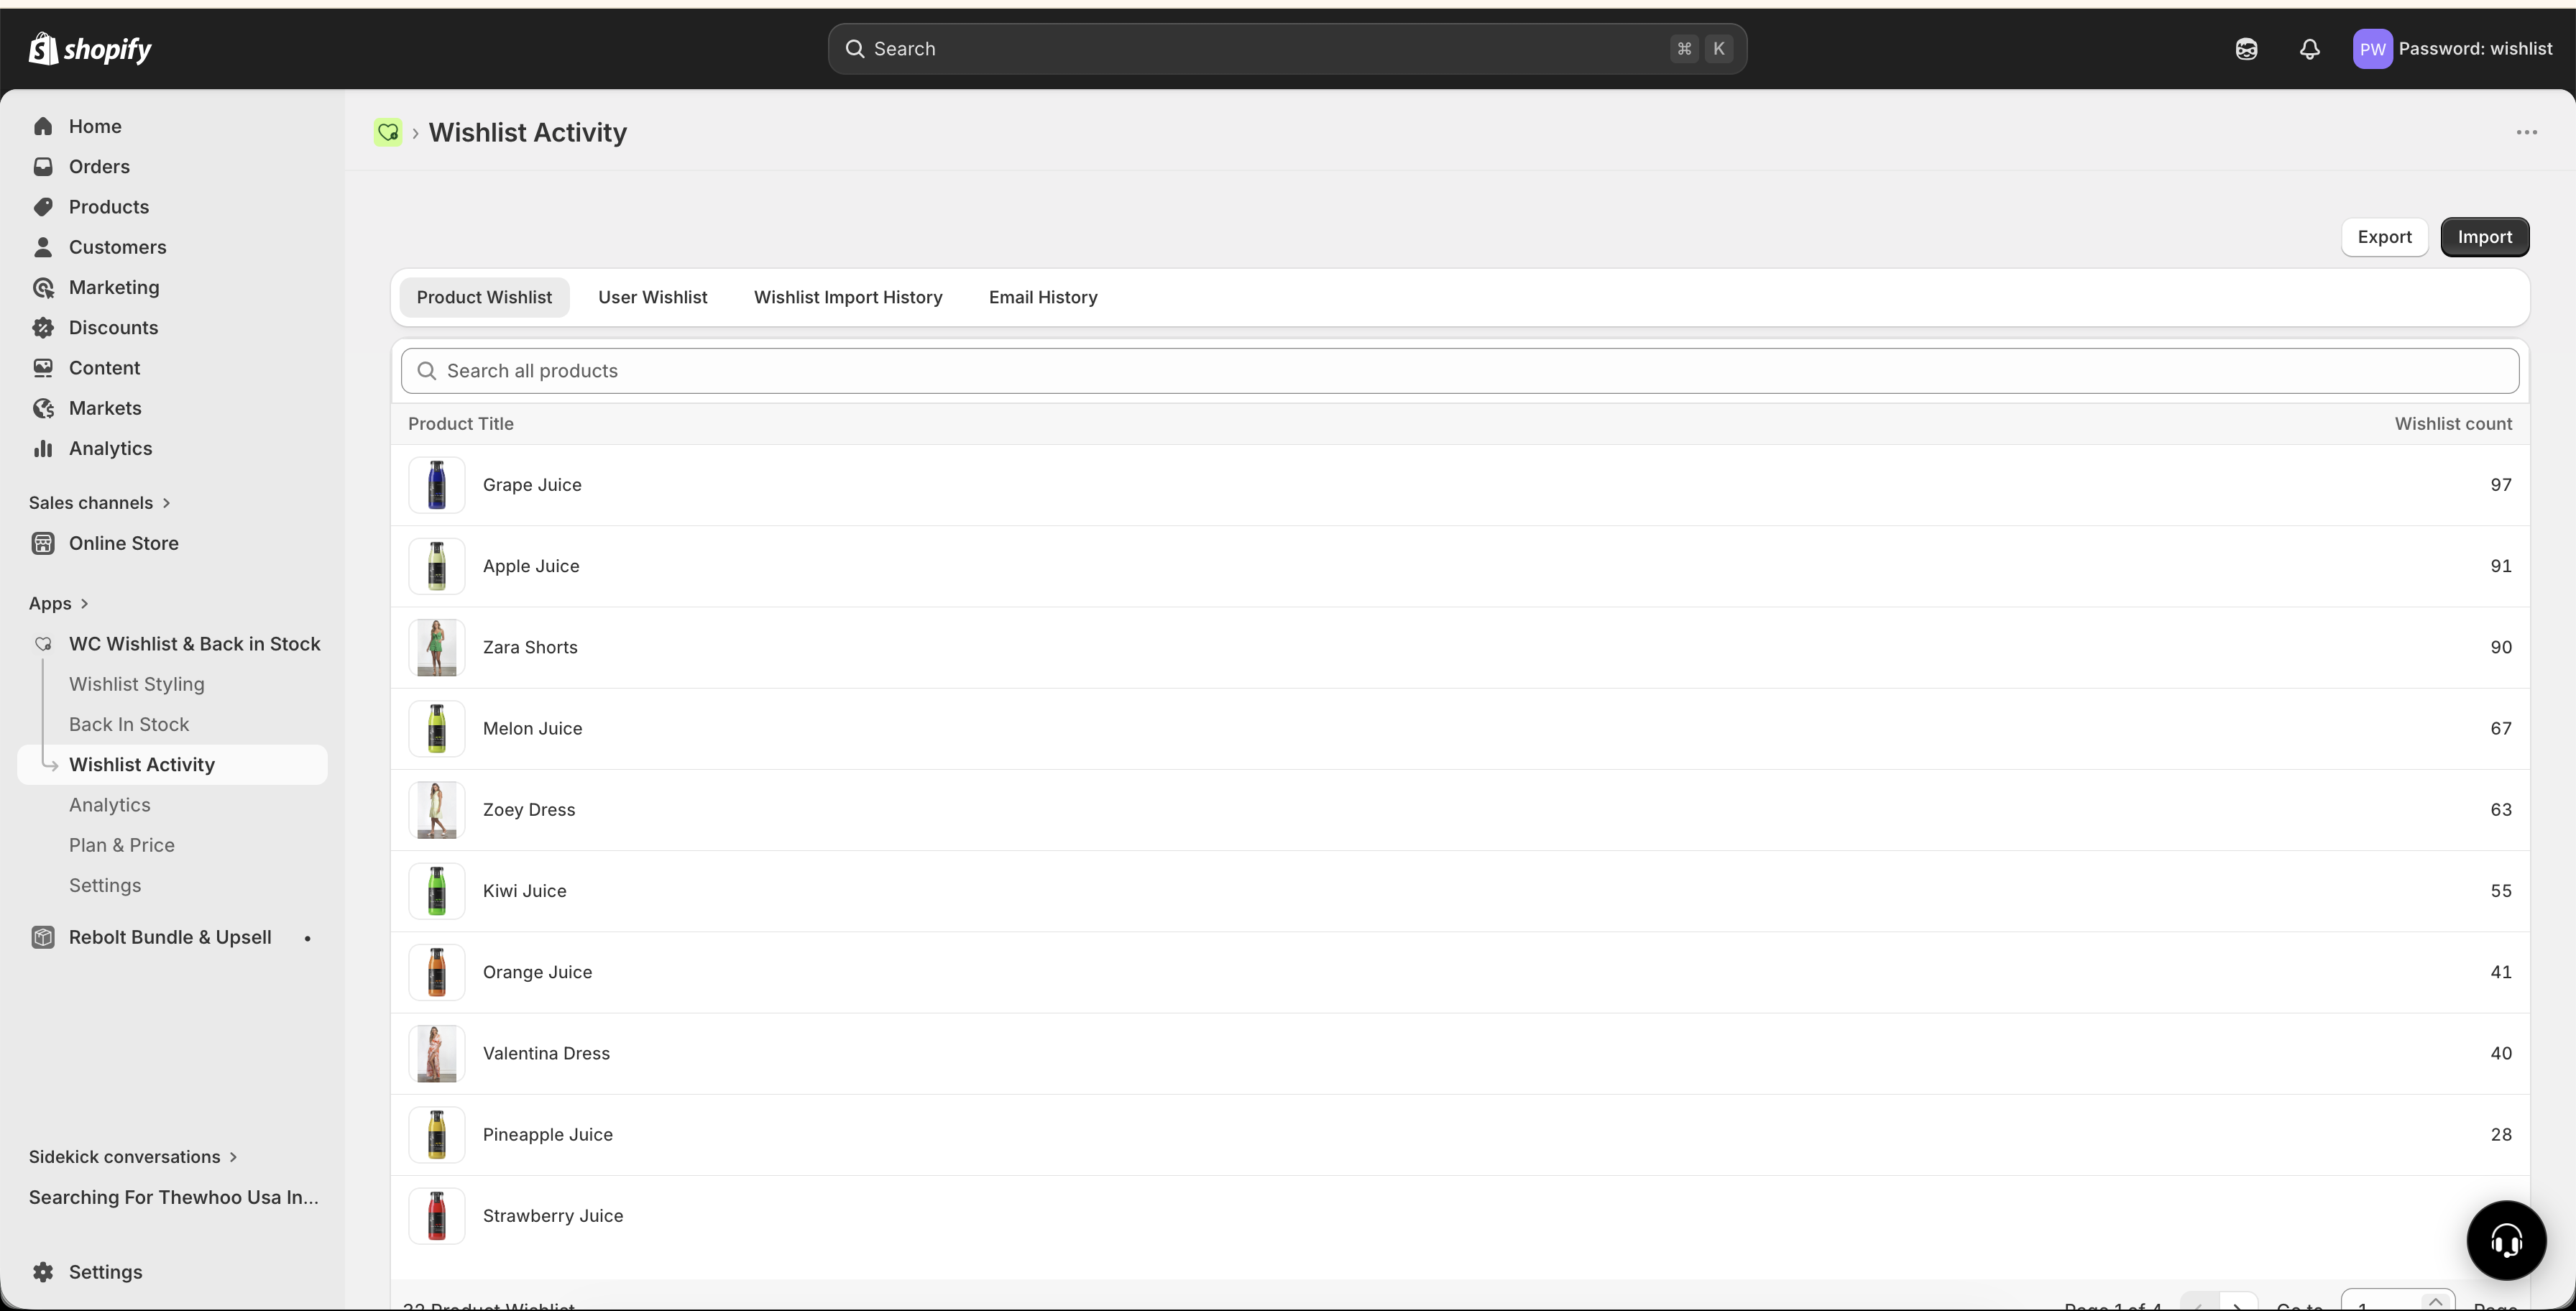
Task: Click the Wishlist count column header
Action: [2453, 424]
